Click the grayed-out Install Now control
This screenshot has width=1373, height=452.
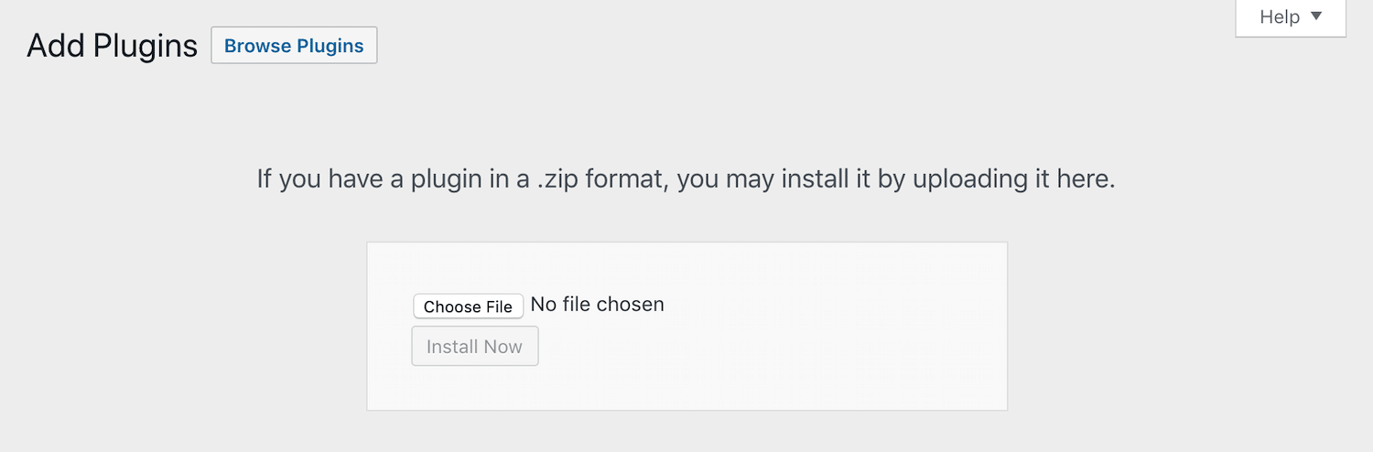(474, 347)
